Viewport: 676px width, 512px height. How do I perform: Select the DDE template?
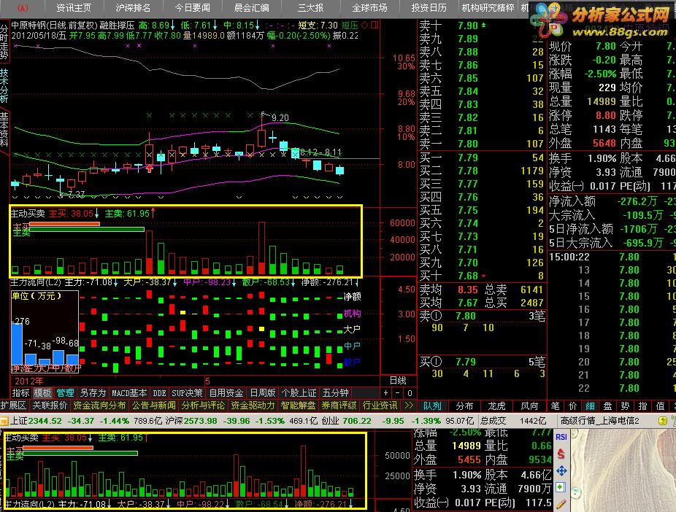click(x=159, y=392)
